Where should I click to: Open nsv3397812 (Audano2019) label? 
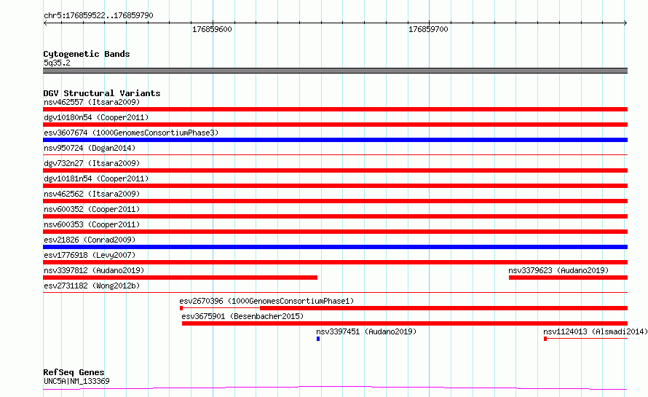94,270
